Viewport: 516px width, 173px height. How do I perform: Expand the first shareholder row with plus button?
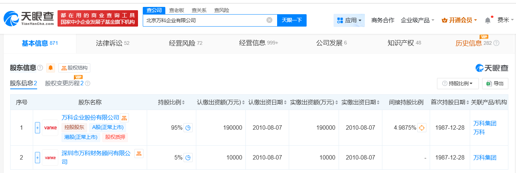coord(37,128)
